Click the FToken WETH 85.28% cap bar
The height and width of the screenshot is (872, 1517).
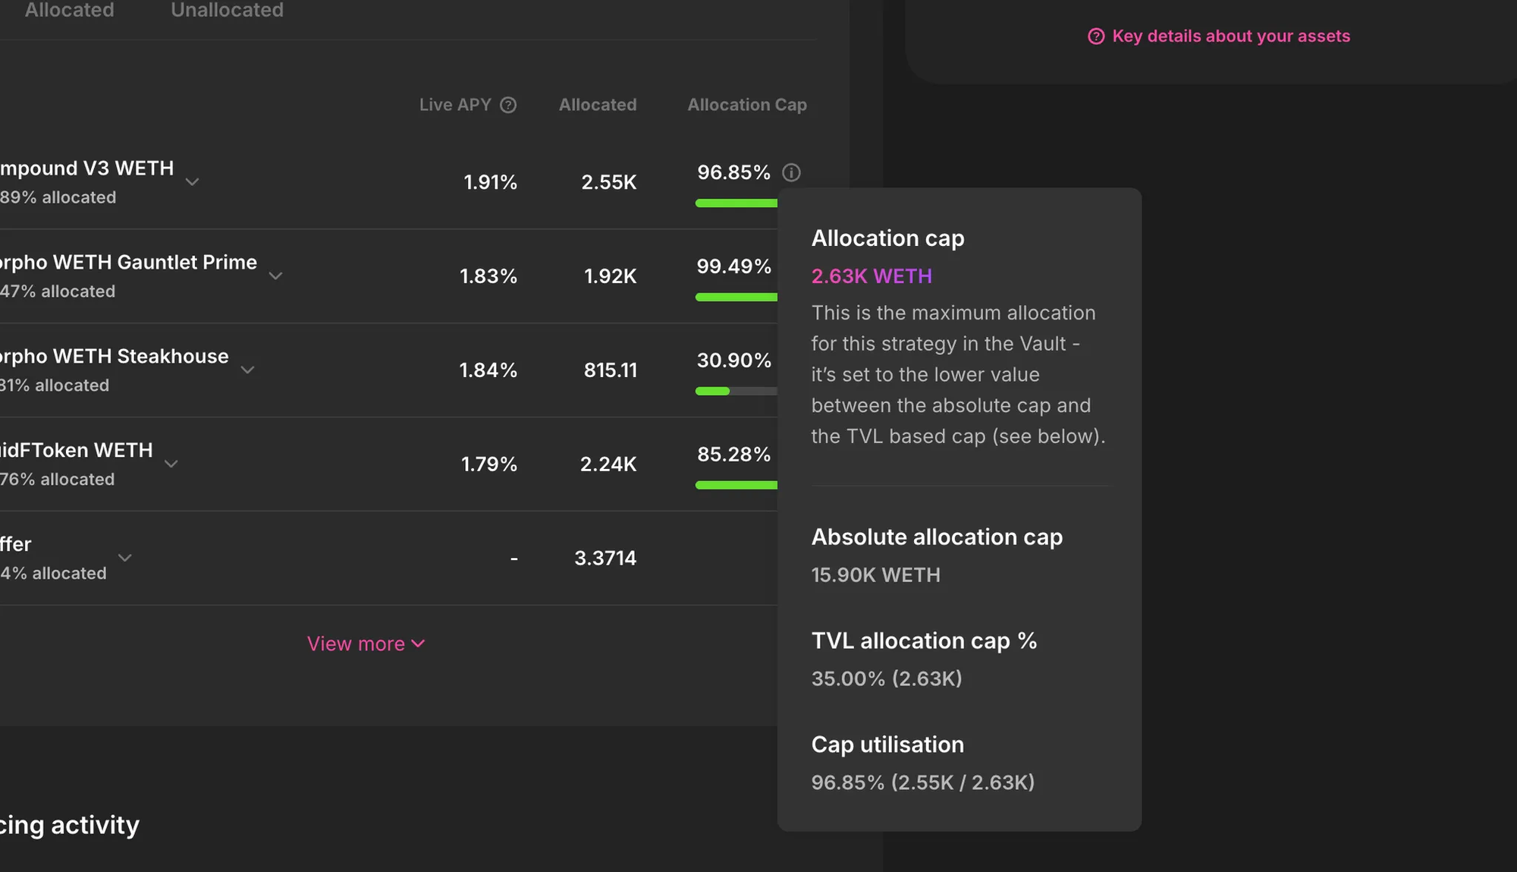[x=736, y=486]
